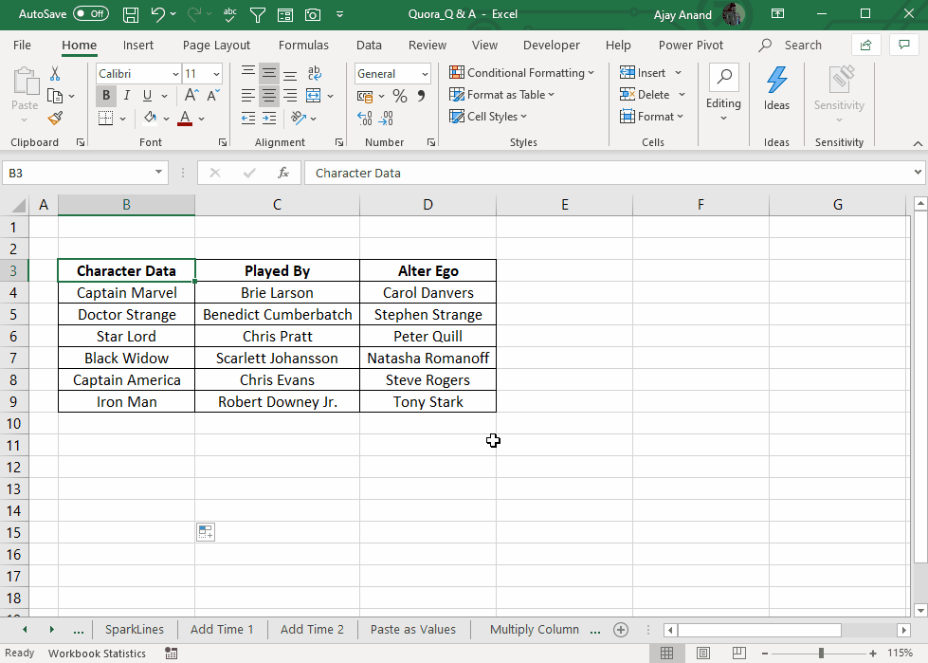Toggle Bold formatting

click(x=106, y=95)
